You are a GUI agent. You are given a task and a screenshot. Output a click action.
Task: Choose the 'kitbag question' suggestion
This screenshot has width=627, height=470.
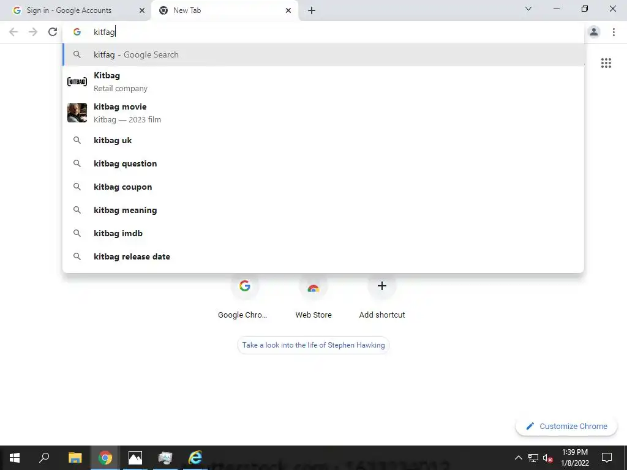(x=323, y=163)
